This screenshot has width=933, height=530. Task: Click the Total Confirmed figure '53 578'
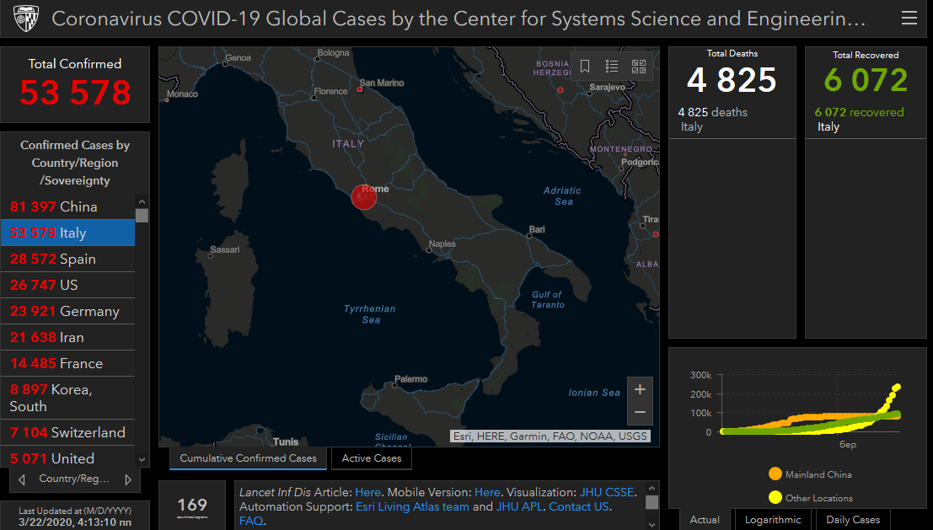pos(75,92)
